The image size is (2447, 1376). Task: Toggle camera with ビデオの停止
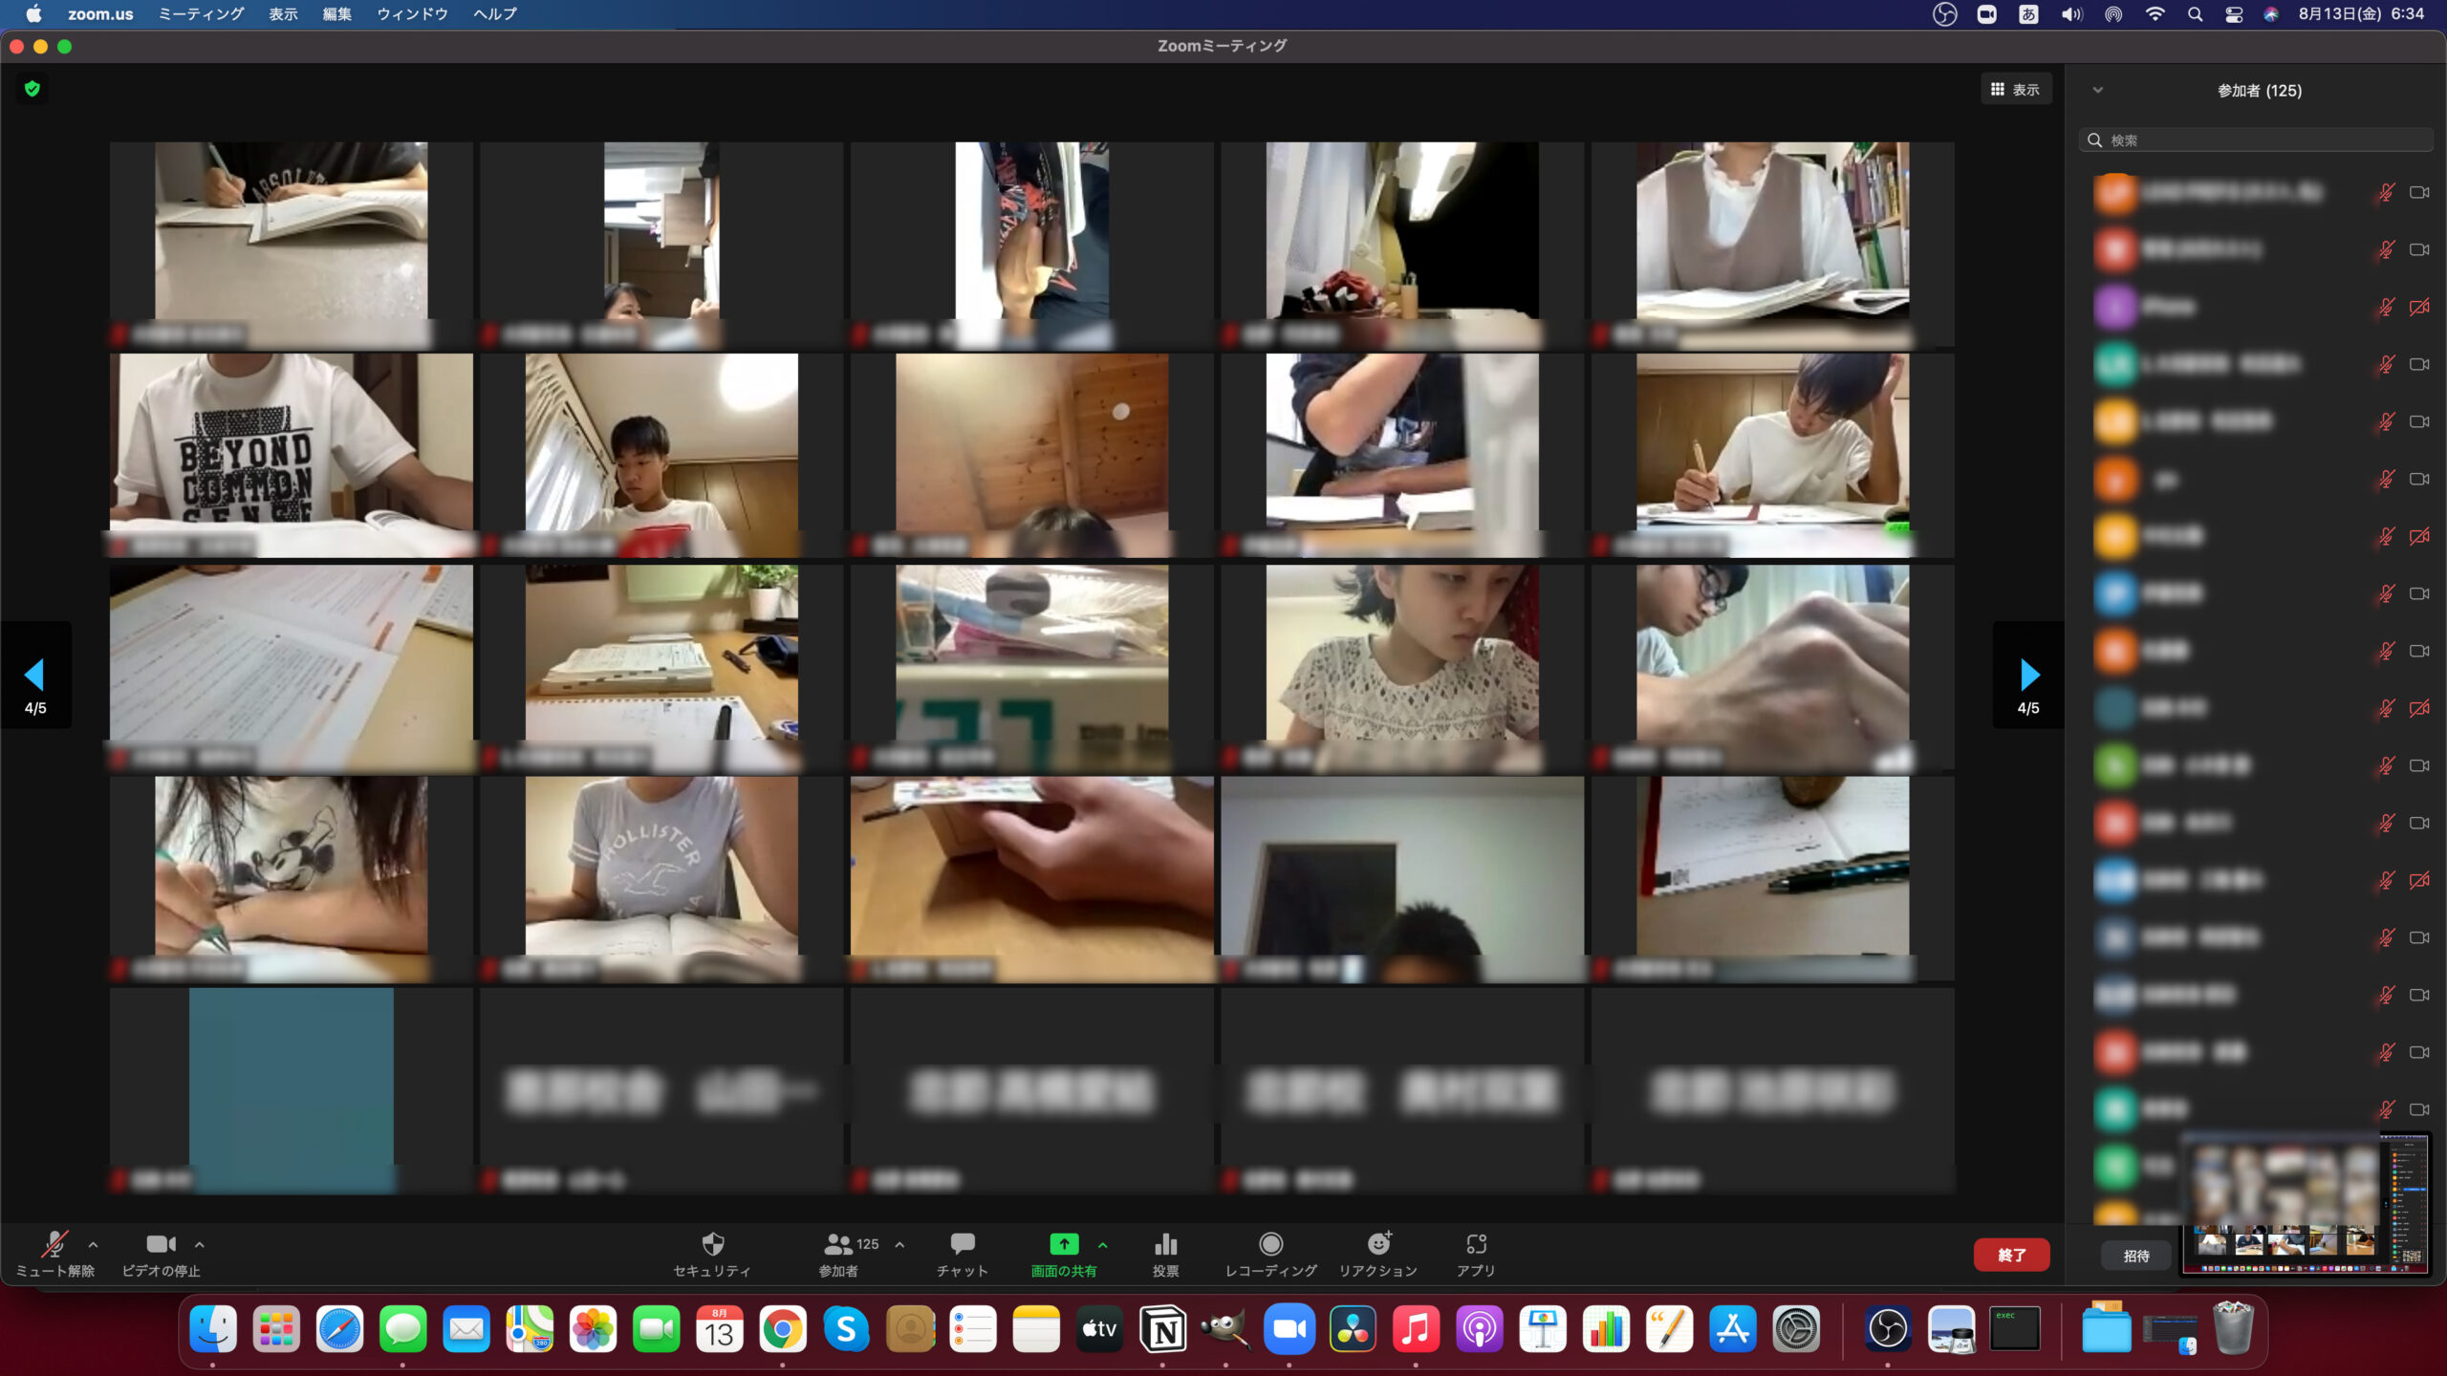(x=160, y=1244)
